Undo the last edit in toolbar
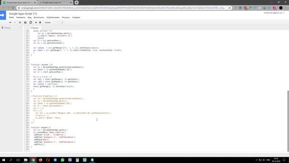 tap(10, 23)
